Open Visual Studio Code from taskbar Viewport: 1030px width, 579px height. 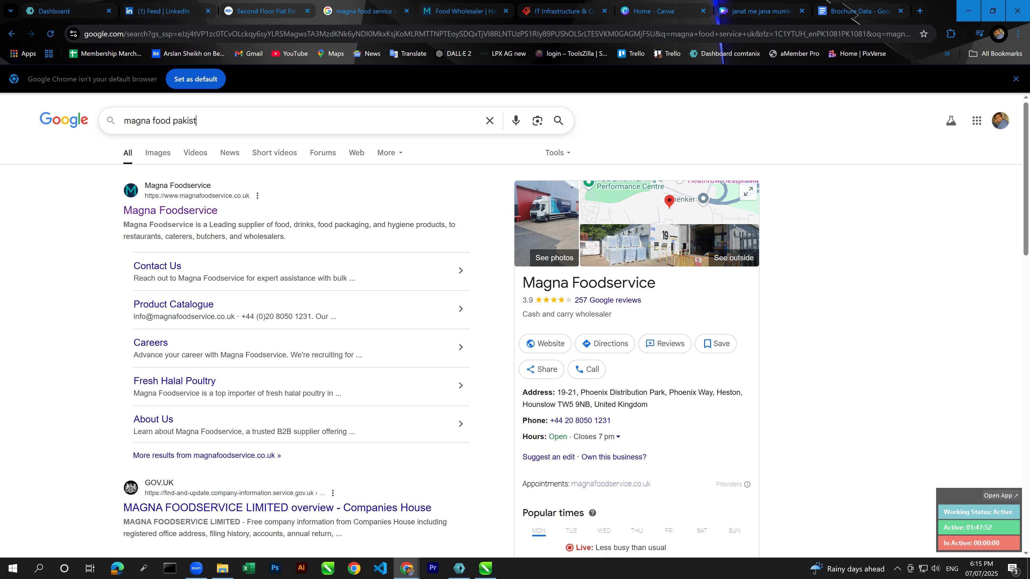click(380, 568)
